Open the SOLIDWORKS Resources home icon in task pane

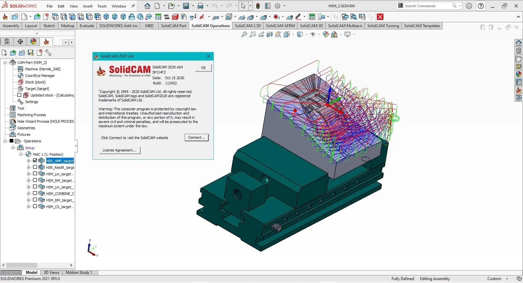tap(519, 43)
